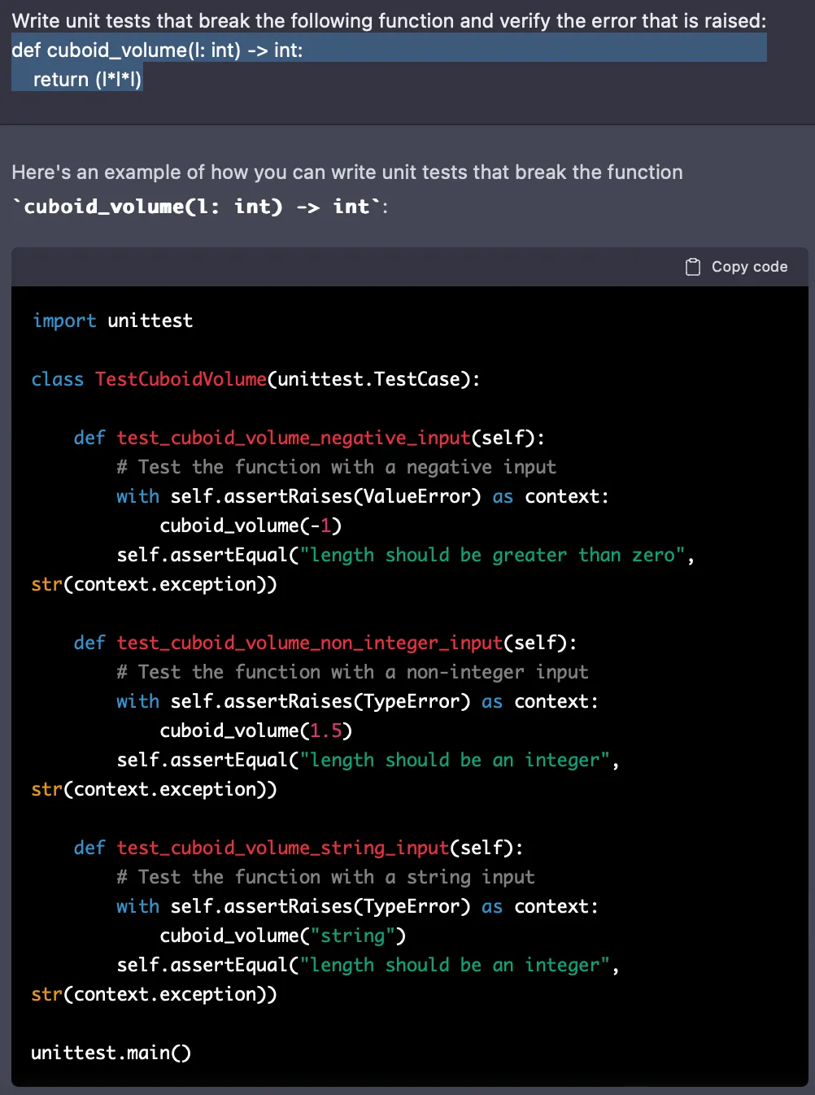Click test_cuboid_volume_string_input method name
Viewport: 815px width, 1095px height.
pyautogui.click(x=281, y=848)
